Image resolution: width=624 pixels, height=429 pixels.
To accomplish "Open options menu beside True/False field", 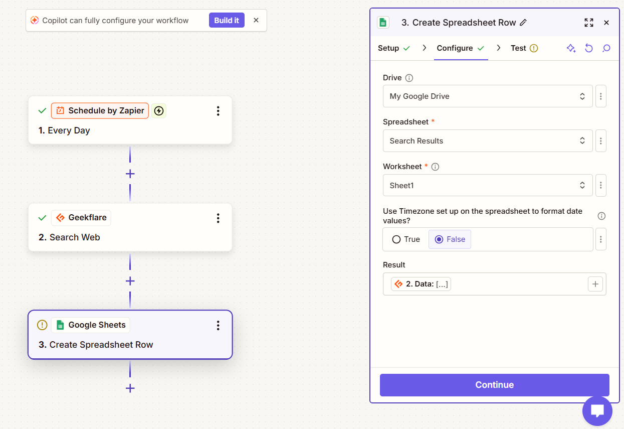I will point(601,239).
